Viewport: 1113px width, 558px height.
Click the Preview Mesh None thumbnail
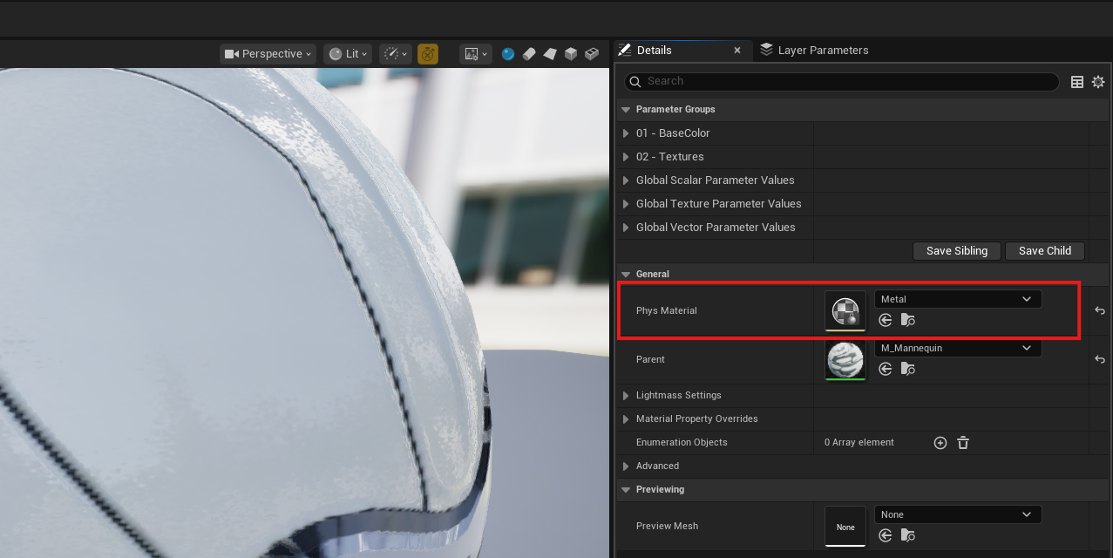[x=845, y=527]
